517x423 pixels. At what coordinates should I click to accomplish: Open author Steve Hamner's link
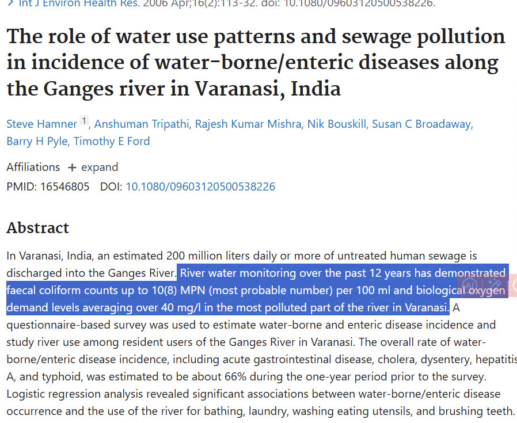[x=41, y=124]
